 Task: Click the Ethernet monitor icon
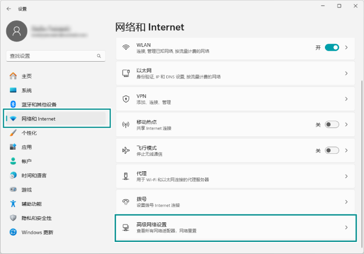click(x=126, y=73)
